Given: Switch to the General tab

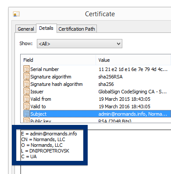Looking at the screenshot, I should (x=26, y=29).
